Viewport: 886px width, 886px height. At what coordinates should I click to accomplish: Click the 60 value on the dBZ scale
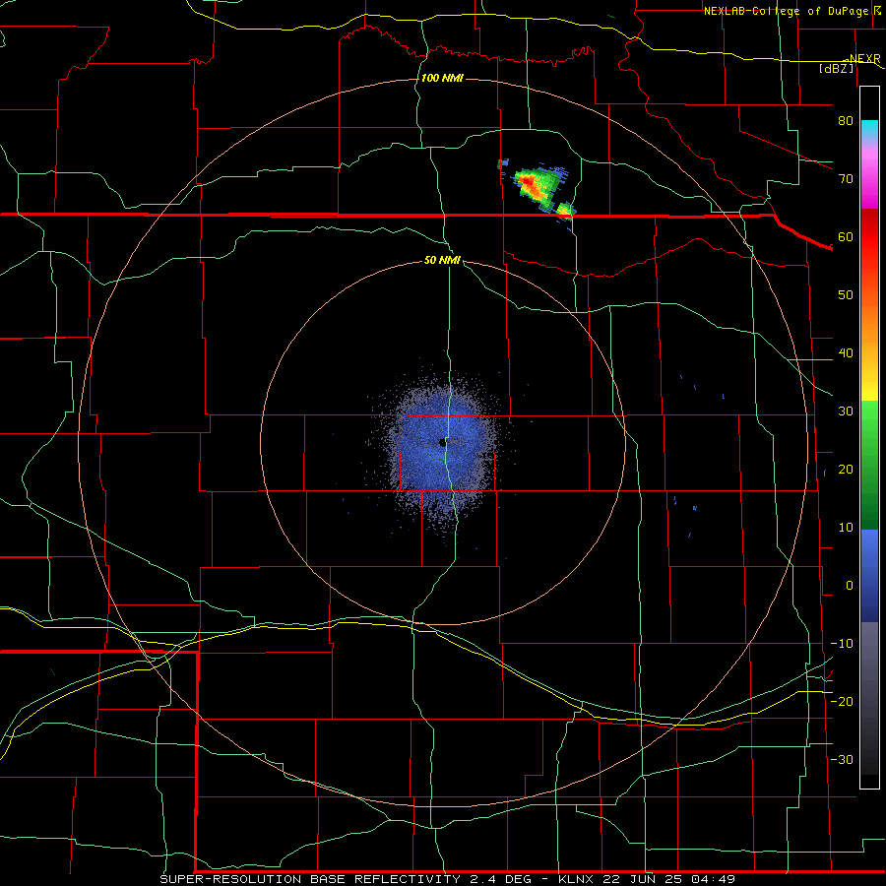(x=846, y=236)
